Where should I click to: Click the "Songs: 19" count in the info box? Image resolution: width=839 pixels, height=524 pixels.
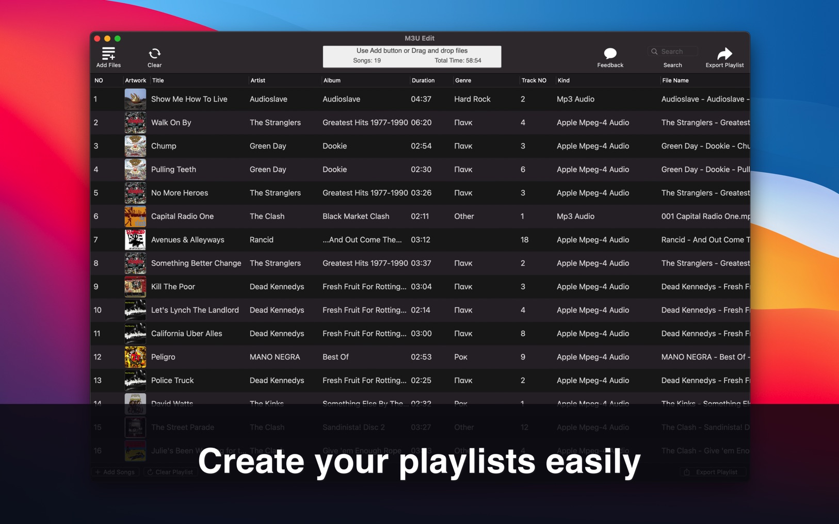367,60
